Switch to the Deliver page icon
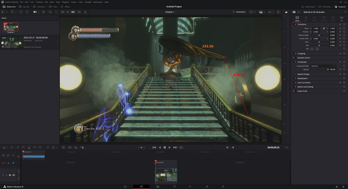This screenshot has height=189, width=348. pos(223,187)
